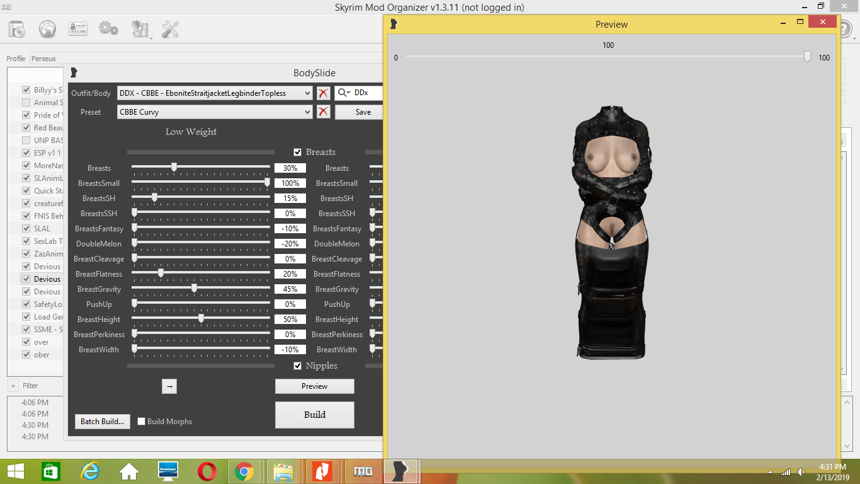Click the Batch Build... button
The height and width of the screenshot is (484, 860).
tap(102, 422)
